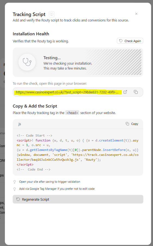Screen dimensions: 153x246
Task: Close the Tracking Script dialog
Action: (136, 14)
